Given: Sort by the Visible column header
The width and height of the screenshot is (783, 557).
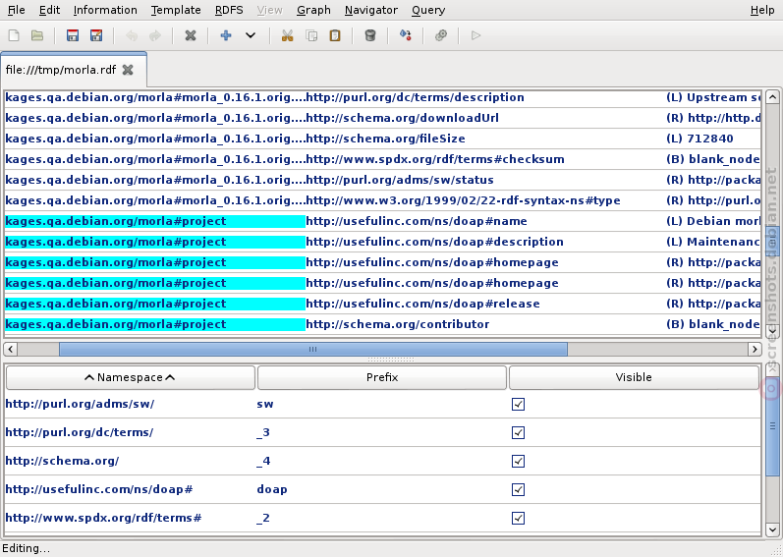Looking at the screenshot, I should pos(634,377).
